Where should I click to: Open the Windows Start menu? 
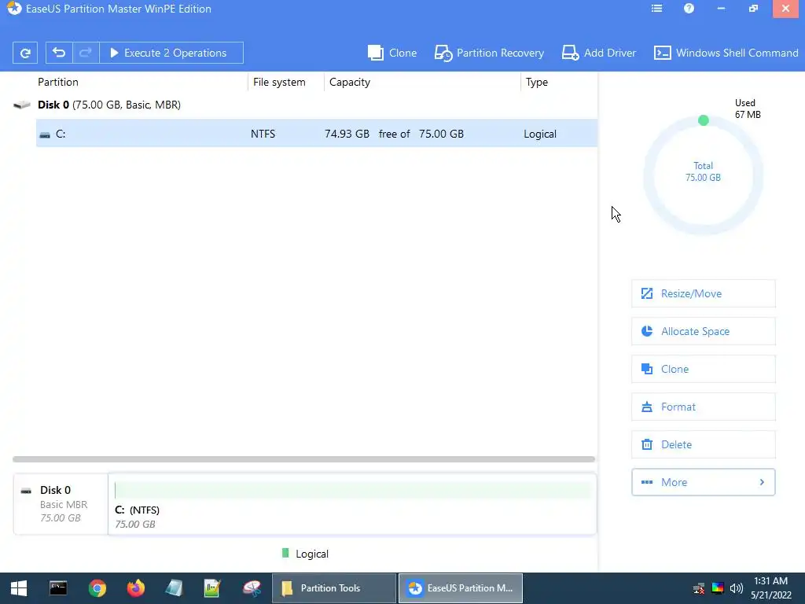pyautogui.click(x=19, y=588)
